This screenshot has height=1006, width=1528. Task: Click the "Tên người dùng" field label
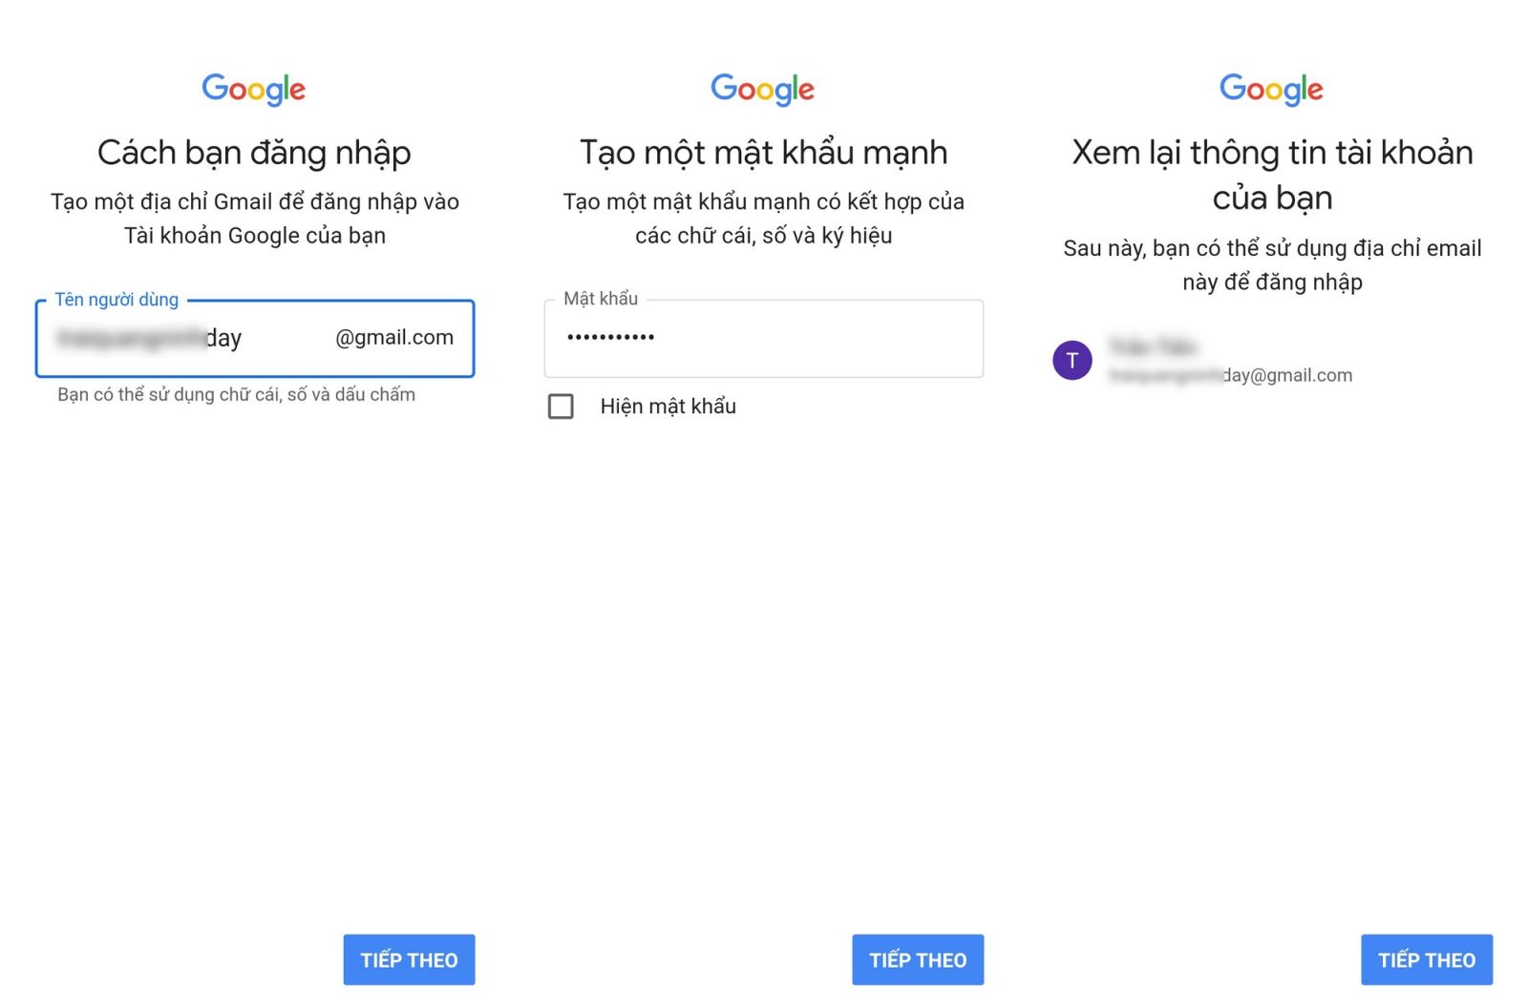[x=117, y=299]
